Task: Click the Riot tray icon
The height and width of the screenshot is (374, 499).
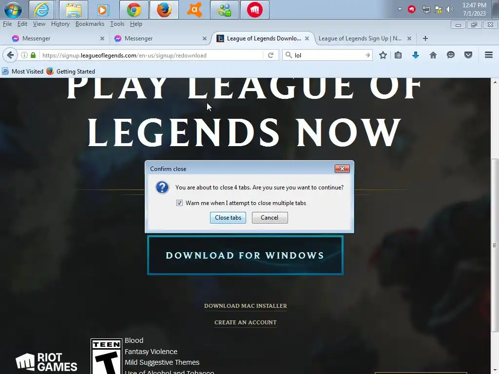Action: 411,9
